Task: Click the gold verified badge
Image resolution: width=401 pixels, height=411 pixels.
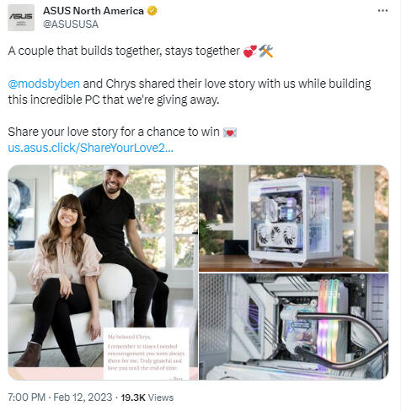Action: [152, 11]
